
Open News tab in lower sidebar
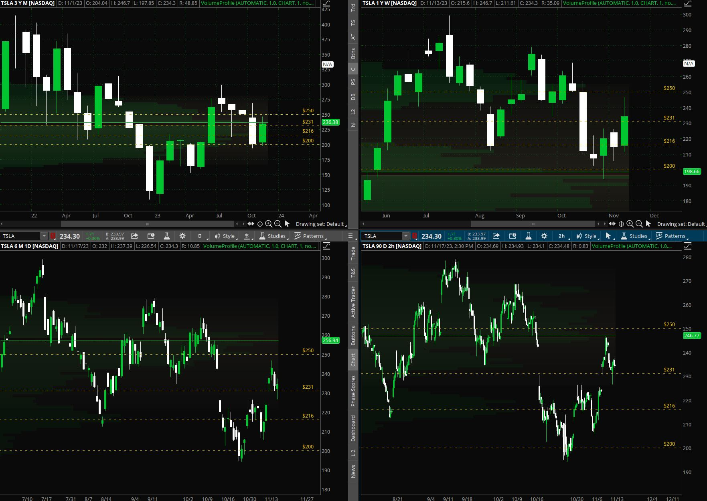pos(353,471)
